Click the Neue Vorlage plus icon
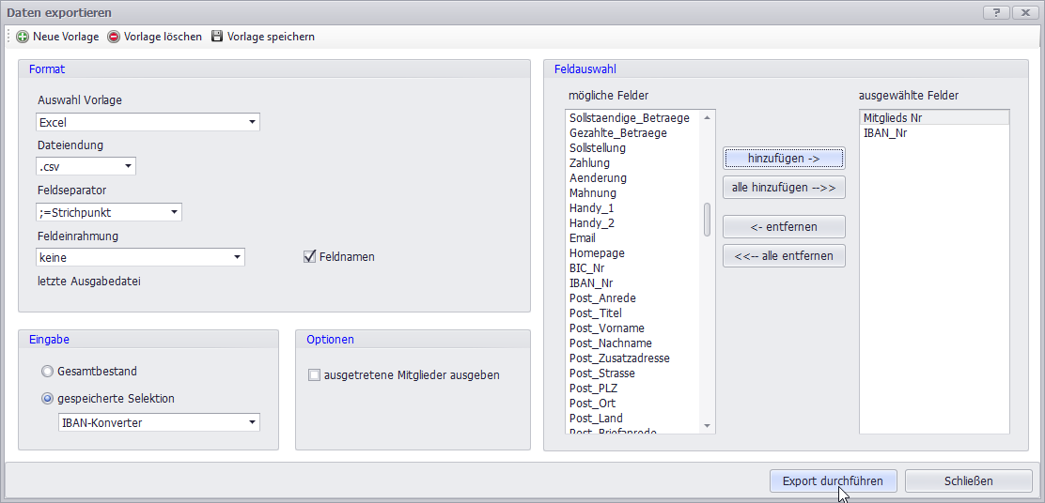Image resolution: width=1045 pixels, height=503 pixels. point(23,37)
